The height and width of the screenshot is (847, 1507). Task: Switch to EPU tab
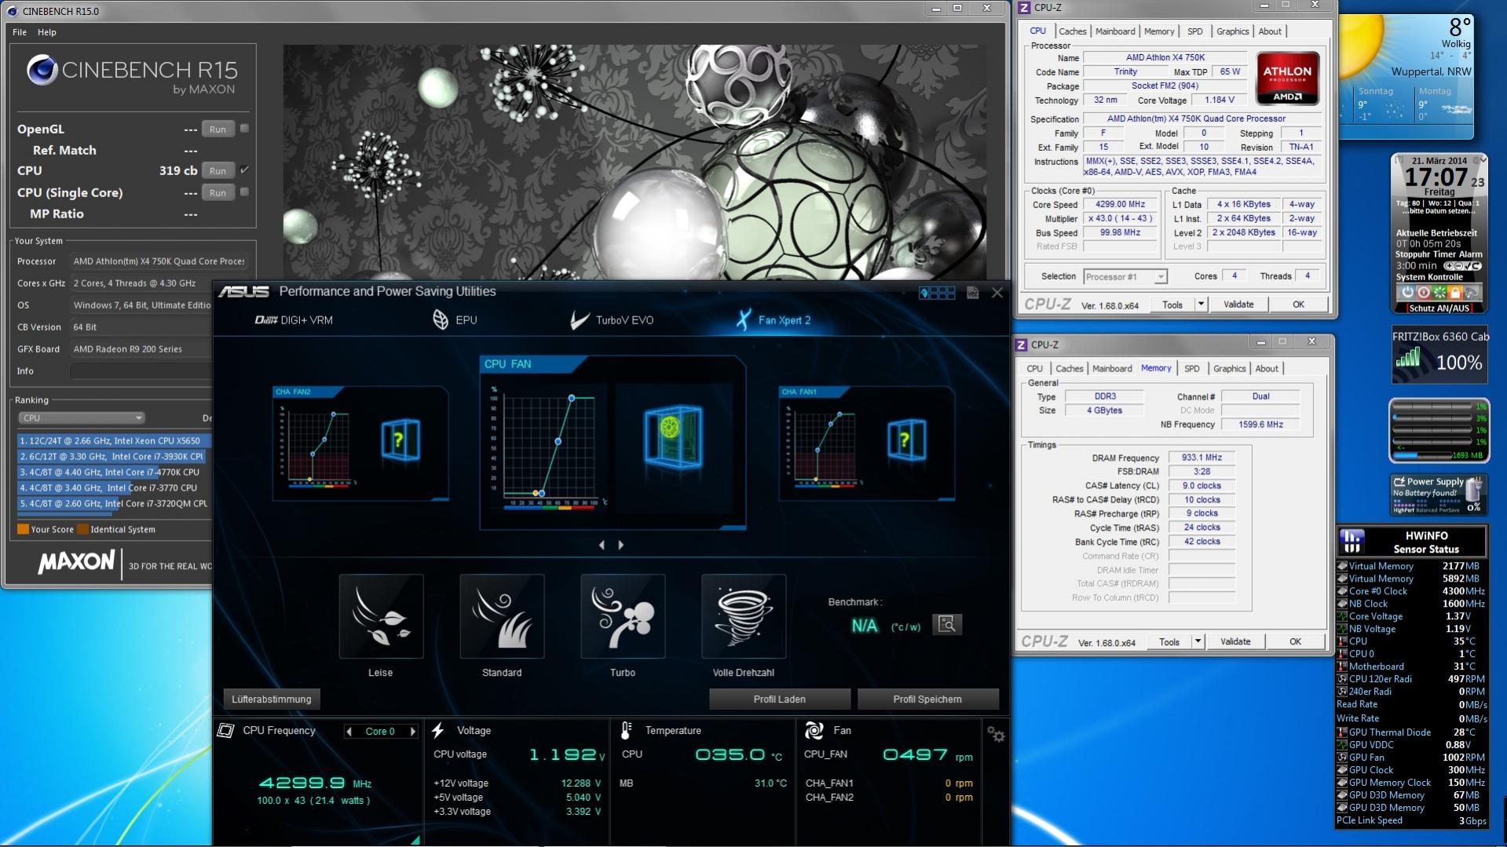pyautogui.click(x=455, y=320)
